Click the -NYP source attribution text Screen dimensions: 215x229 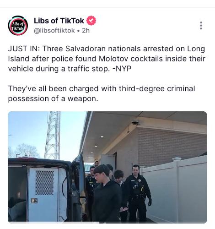pos(122,69)
